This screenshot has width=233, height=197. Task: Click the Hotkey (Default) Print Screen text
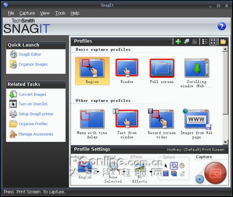coord(195,150)
